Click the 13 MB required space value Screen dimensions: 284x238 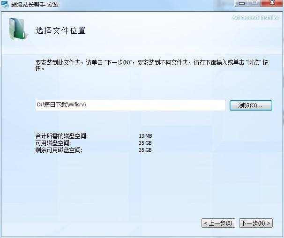click(145, 136)
